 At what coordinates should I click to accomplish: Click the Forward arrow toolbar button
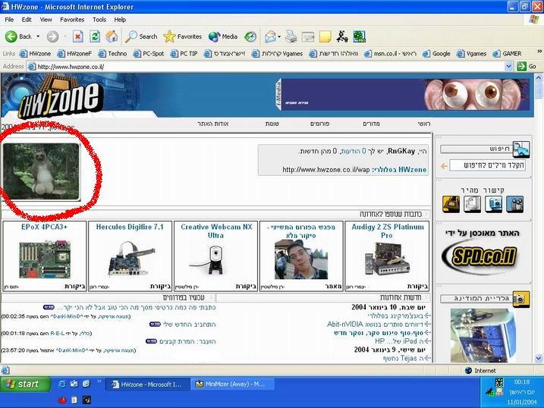tap(53, 36)
